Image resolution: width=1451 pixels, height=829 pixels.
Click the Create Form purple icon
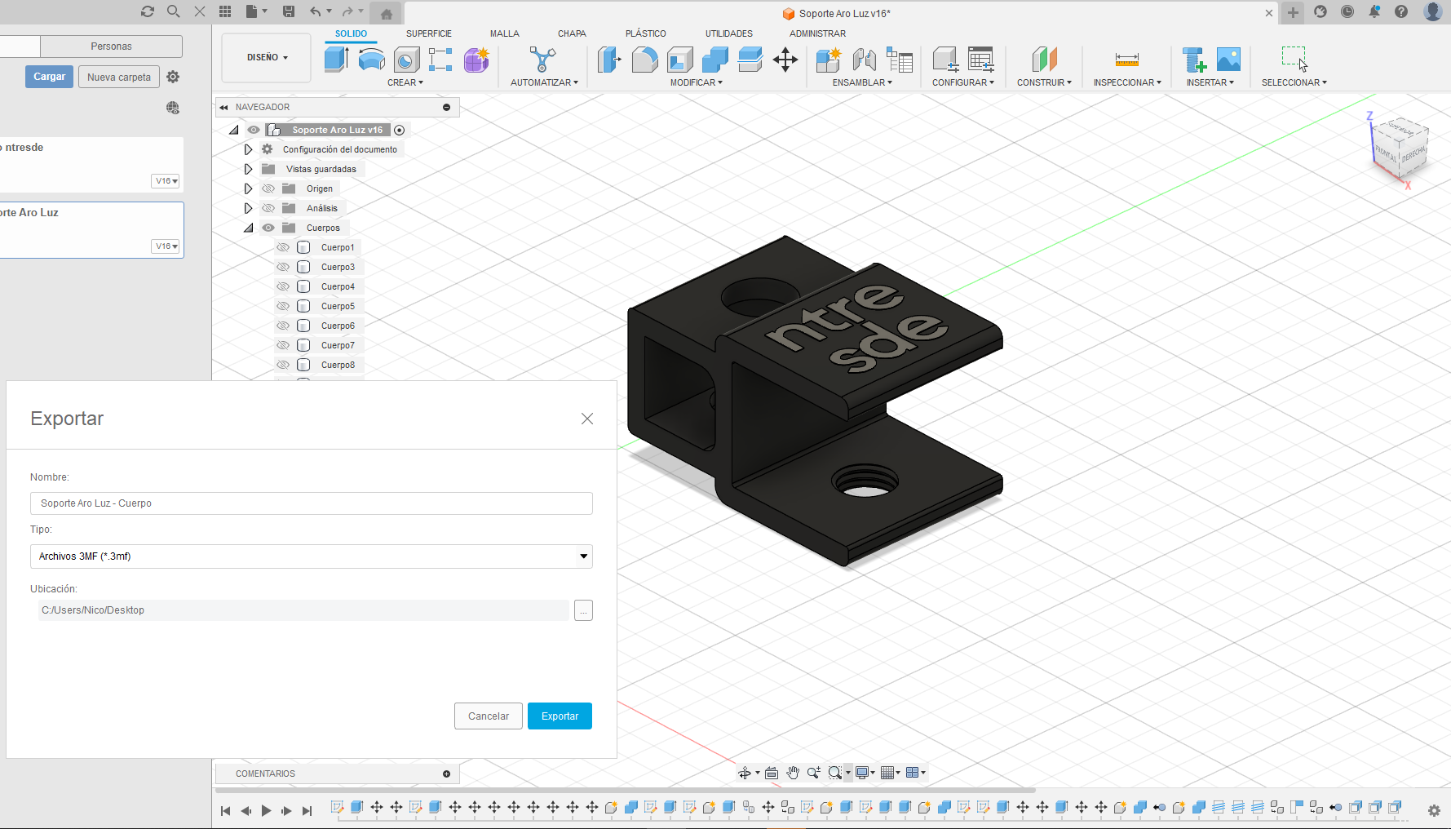click(476, 60)
